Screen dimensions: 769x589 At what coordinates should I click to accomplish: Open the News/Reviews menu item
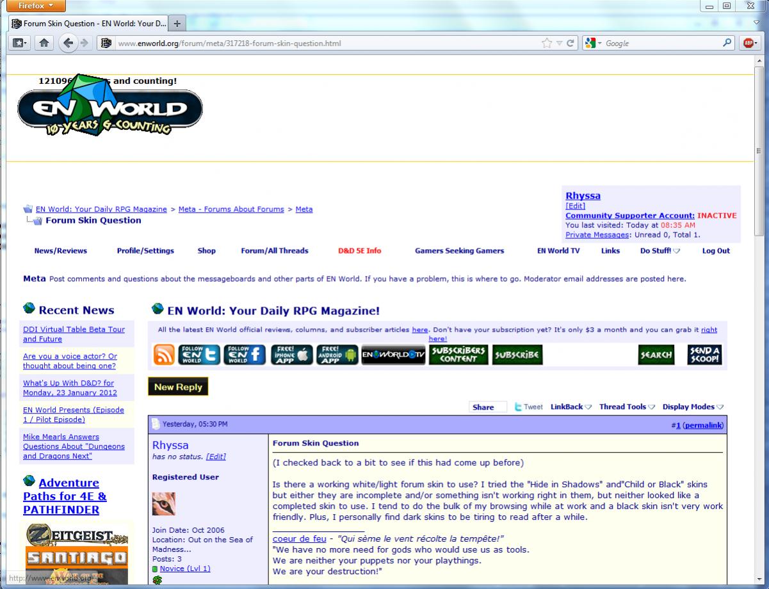(x=61, y=251)
